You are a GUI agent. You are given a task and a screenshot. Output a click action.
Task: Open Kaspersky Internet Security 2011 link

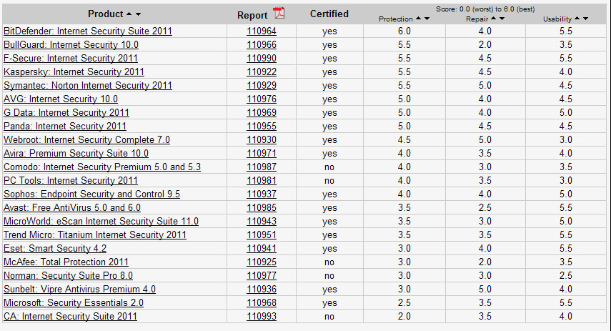tap(74, 72)
